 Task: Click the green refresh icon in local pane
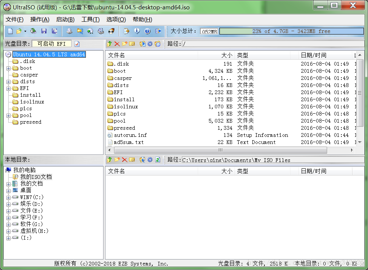[x=158, y=160]
